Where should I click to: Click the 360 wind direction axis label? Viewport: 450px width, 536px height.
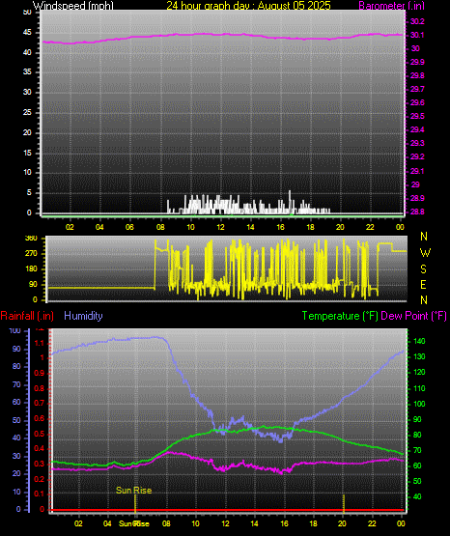(32, 239)
